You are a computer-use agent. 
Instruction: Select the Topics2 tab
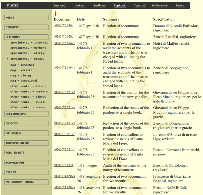140,6
